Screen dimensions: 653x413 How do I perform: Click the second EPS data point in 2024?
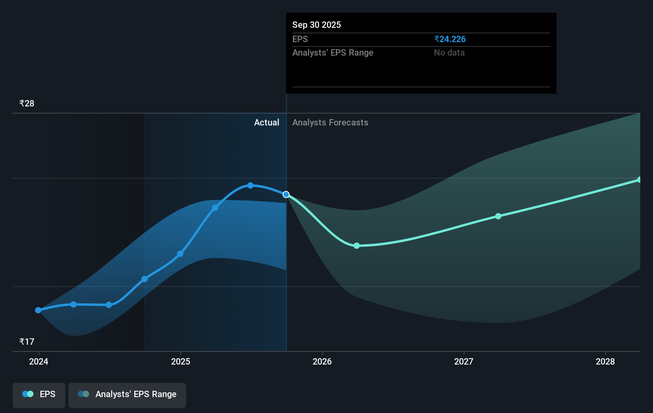pyautogui.click(x=74, y=304)
